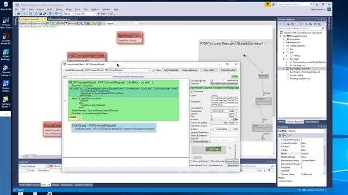Toggle the Use placing hints checkbox
Screen dimensions: 348x195
(x=212, y=81)
